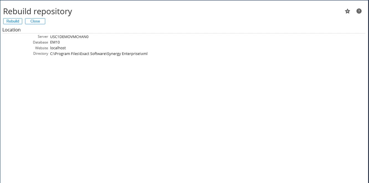
Task: Click the Website field label
Action: coord(42,48)
